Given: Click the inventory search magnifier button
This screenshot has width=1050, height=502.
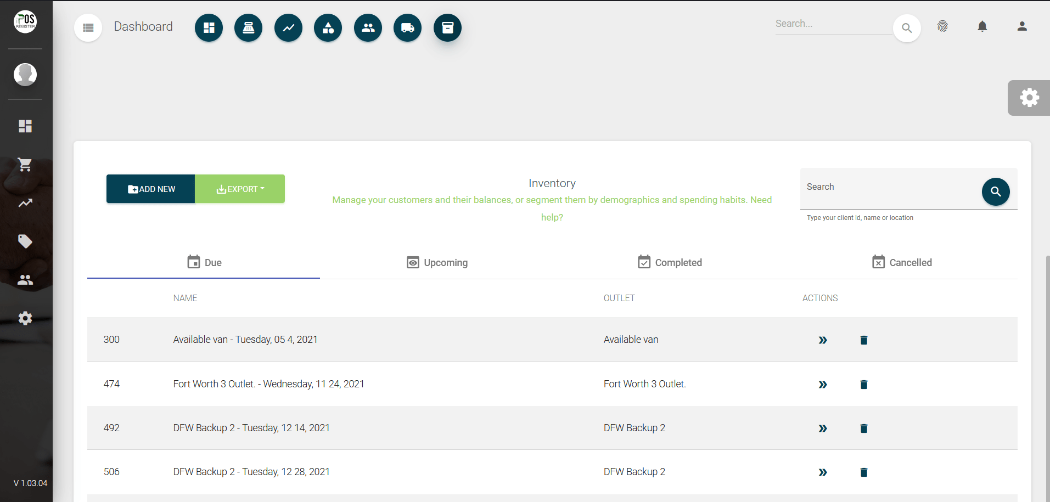Looking at the screenshot, I should [995, 191].
